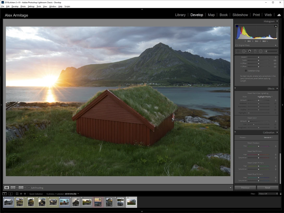The image size is (284, 213).
Task: Click the Reset button
Action: coord(268,188)
